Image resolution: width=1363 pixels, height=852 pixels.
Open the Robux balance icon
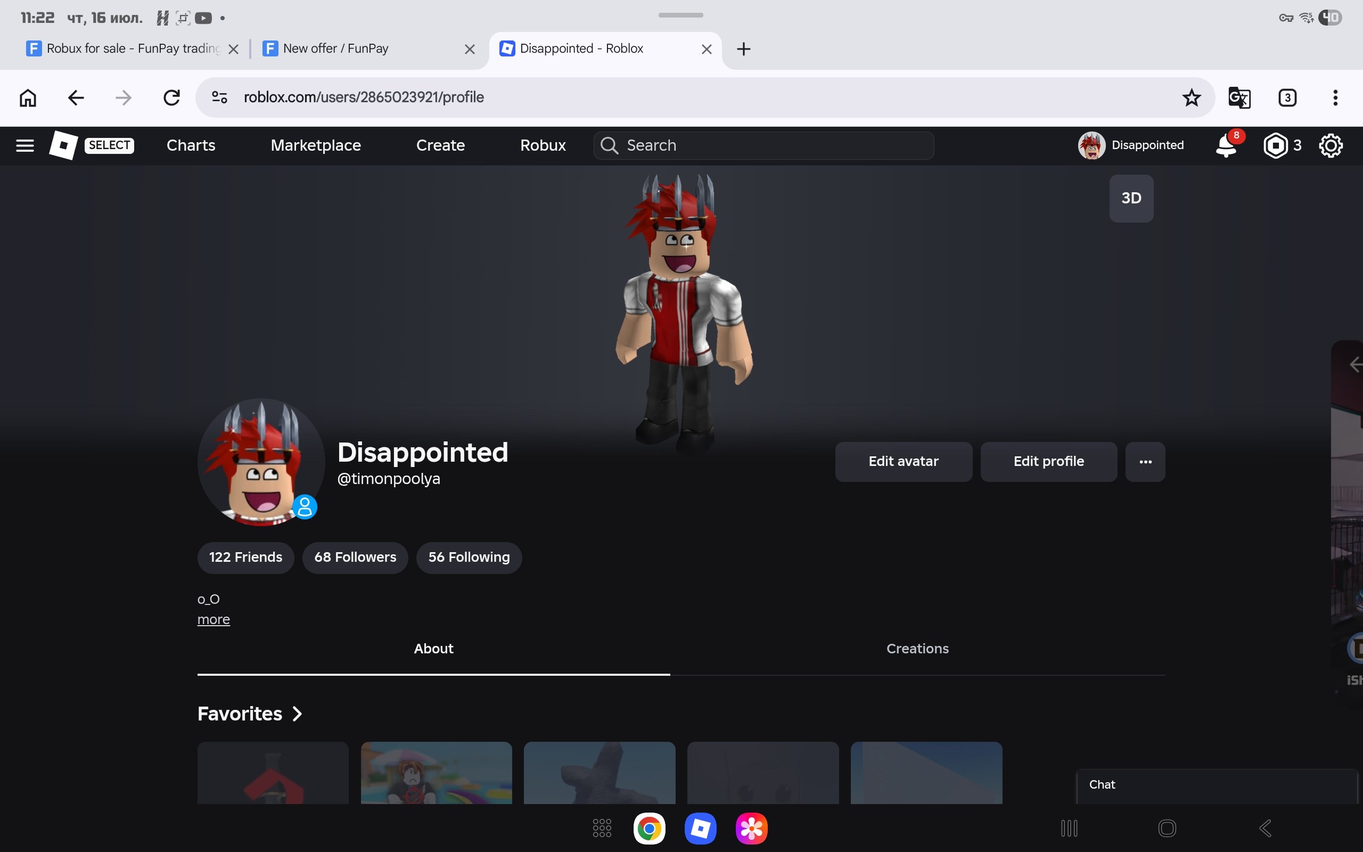1275,145
